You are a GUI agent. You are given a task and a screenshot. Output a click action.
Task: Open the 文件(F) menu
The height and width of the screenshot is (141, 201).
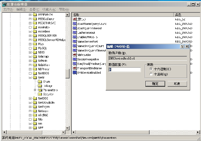[8, 10]
